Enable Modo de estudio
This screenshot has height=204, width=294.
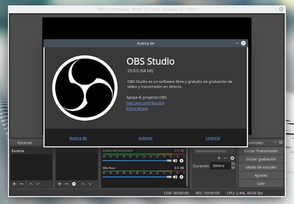261,167
